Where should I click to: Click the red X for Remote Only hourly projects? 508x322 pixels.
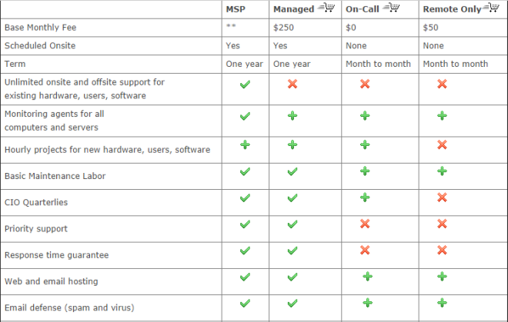[x=442, y=144]
